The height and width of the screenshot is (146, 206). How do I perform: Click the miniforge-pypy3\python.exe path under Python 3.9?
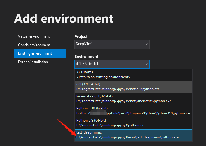[x=111, y=125]
